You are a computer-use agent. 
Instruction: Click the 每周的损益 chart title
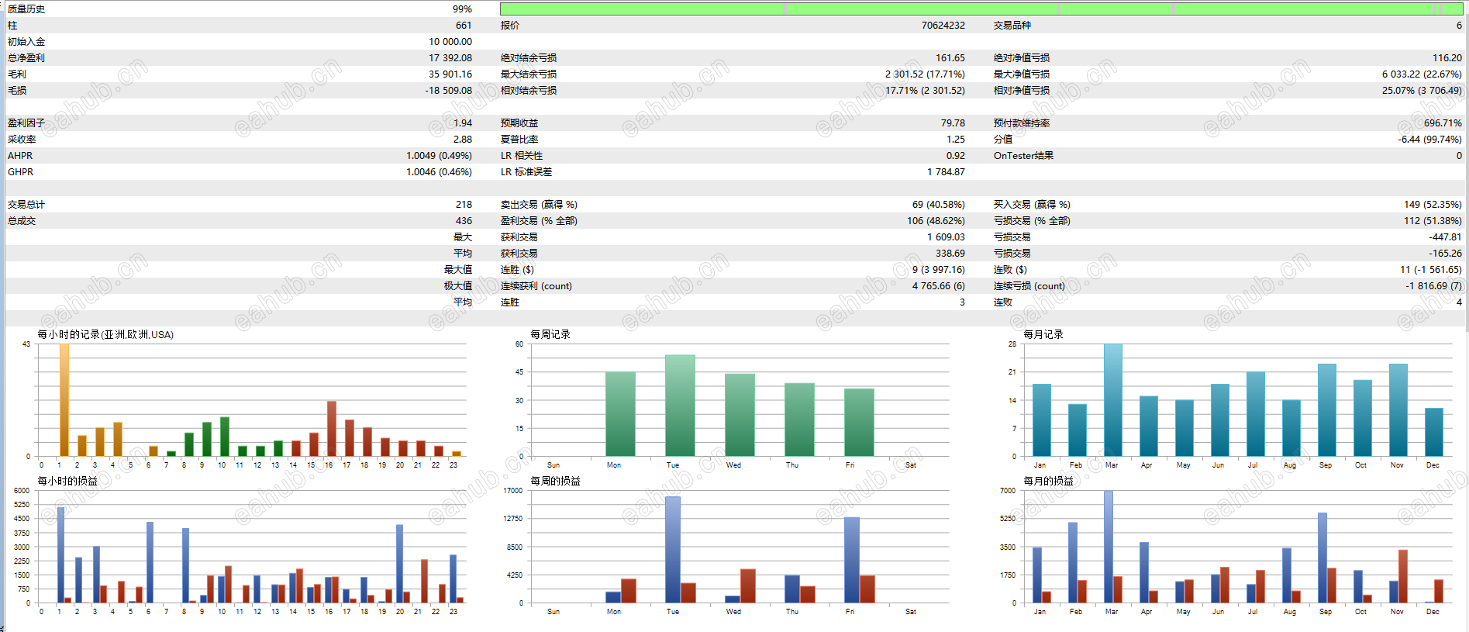coord(555,482)
